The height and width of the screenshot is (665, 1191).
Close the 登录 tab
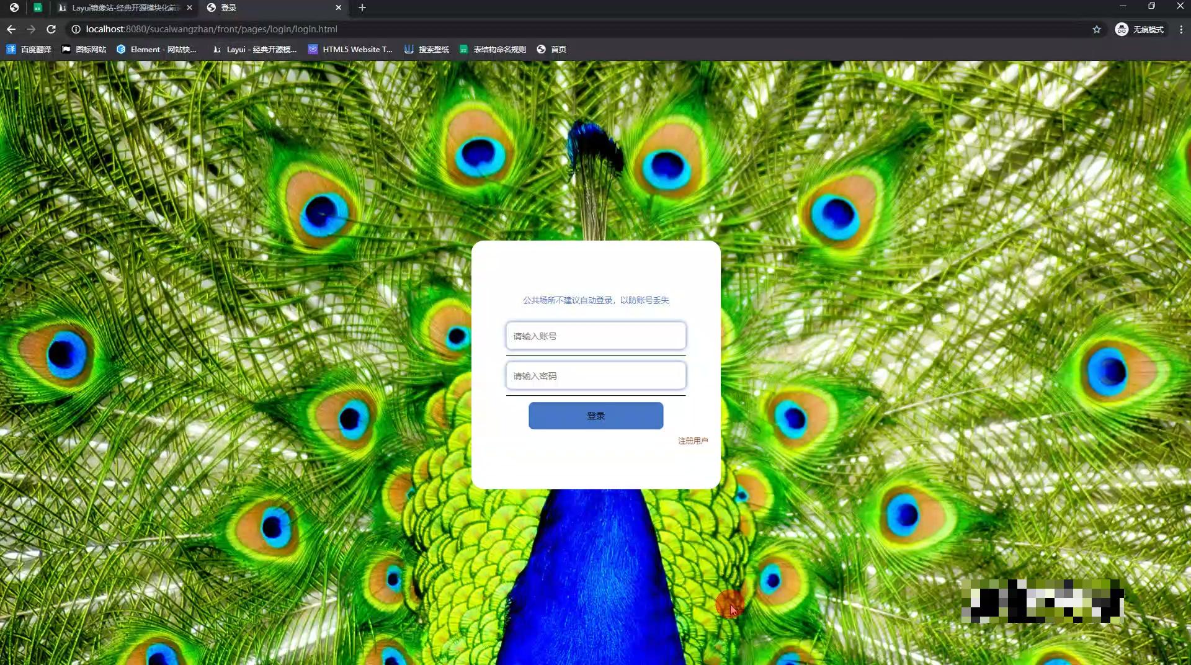coord(338,7)
